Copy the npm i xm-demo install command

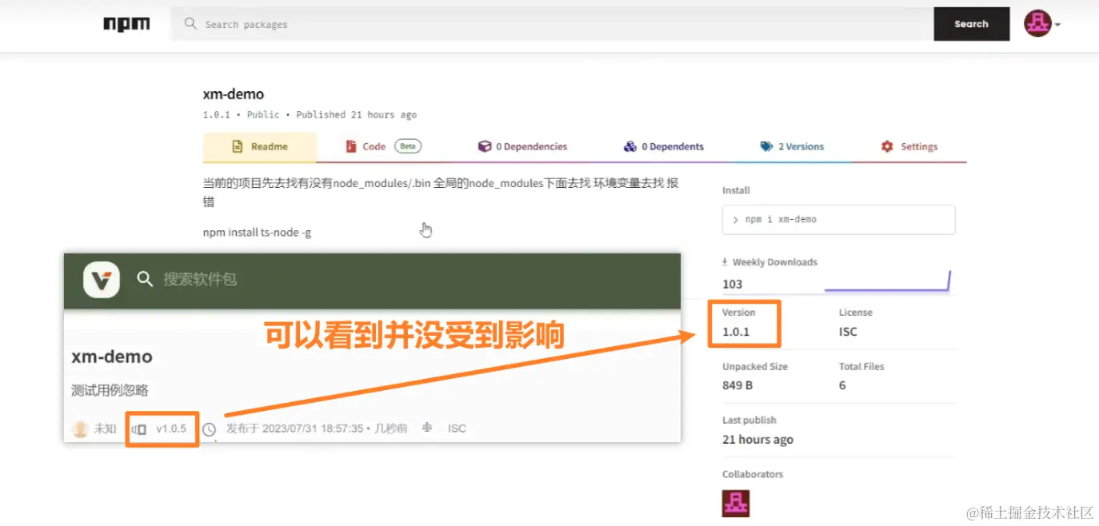tap(838, 220)
